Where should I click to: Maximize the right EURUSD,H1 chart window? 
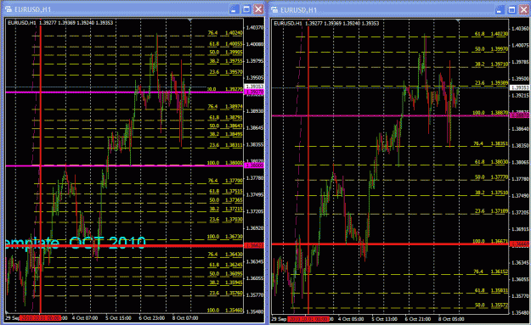(511, 10)
